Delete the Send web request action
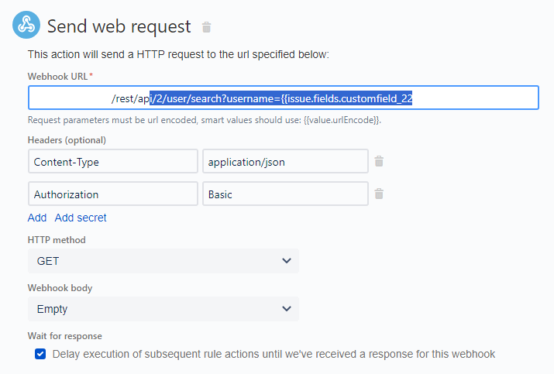This screenshot has height=374, width=554. coord(206,28)
